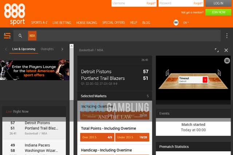The height and width of the screenshot is (155, 233).
Task: Open the A-Z sports menu icon
Action: tap(7, 36)
